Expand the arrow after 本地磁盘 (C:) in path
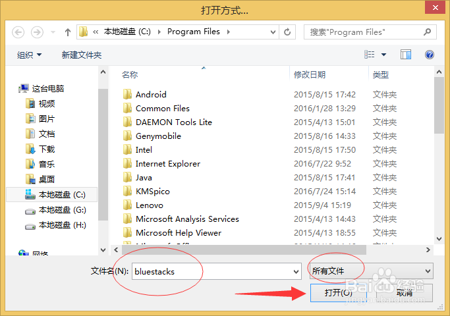 (x=159, y=32)
